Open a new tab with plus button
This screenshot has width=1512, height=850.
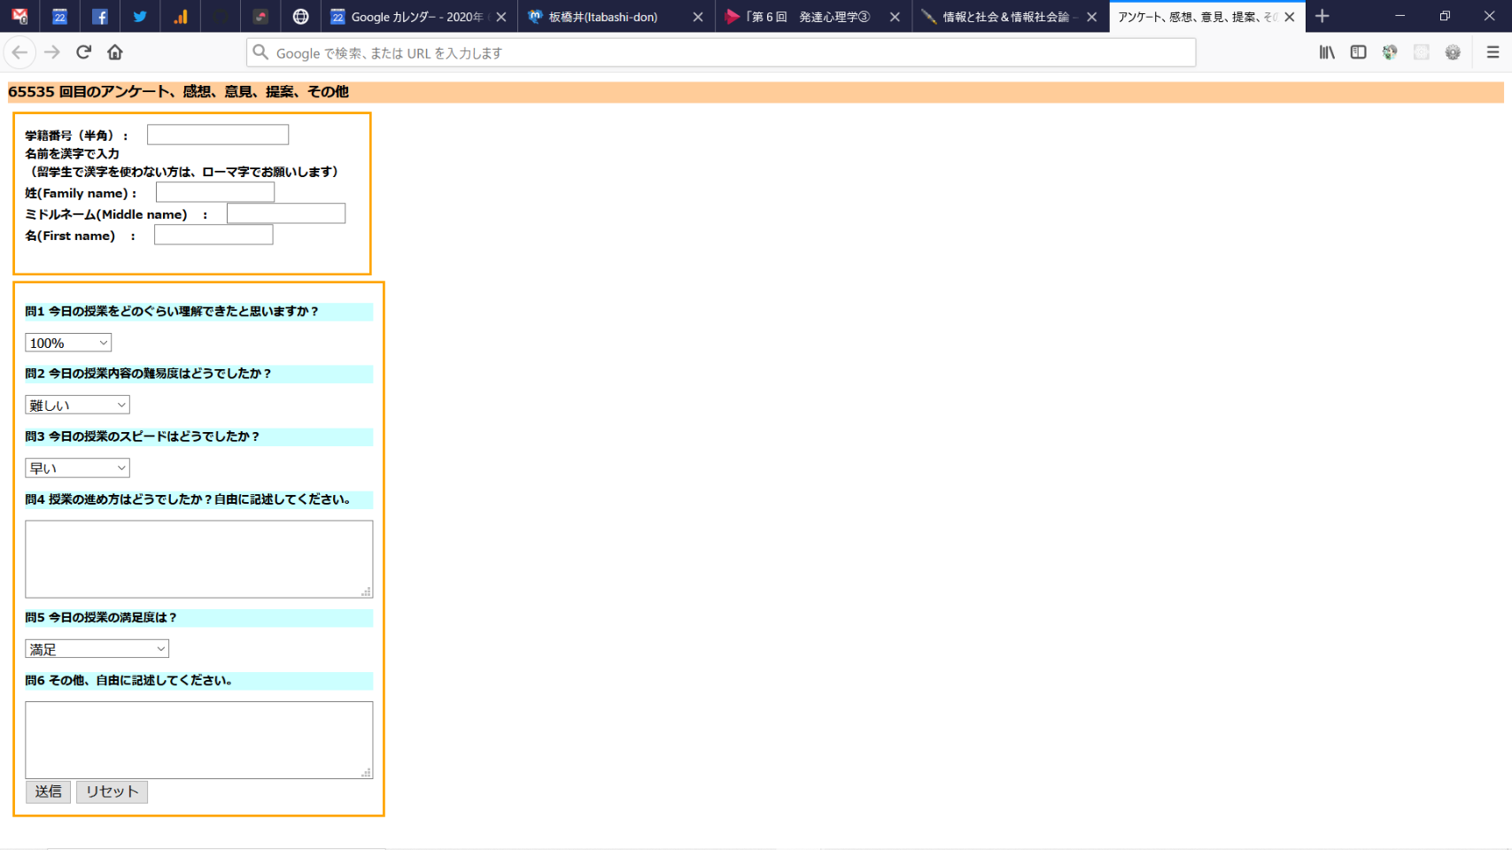pyautogui.click(x=1322, y=17)
